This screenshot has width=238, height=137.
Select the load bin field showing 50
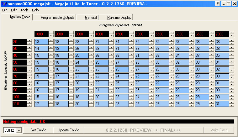tap(19, 62)
